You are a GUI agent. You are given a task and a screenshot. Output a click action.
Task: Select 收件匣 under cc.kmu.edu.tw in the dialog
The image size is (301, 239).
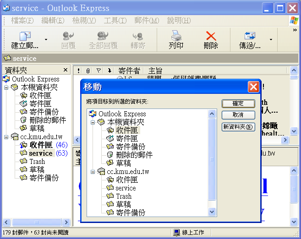tap(127, 180)
